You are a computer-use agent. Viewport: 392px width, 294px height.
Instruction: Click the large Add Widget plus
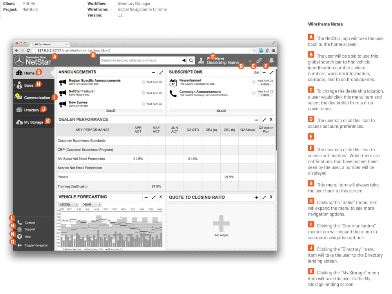[221, 223]
